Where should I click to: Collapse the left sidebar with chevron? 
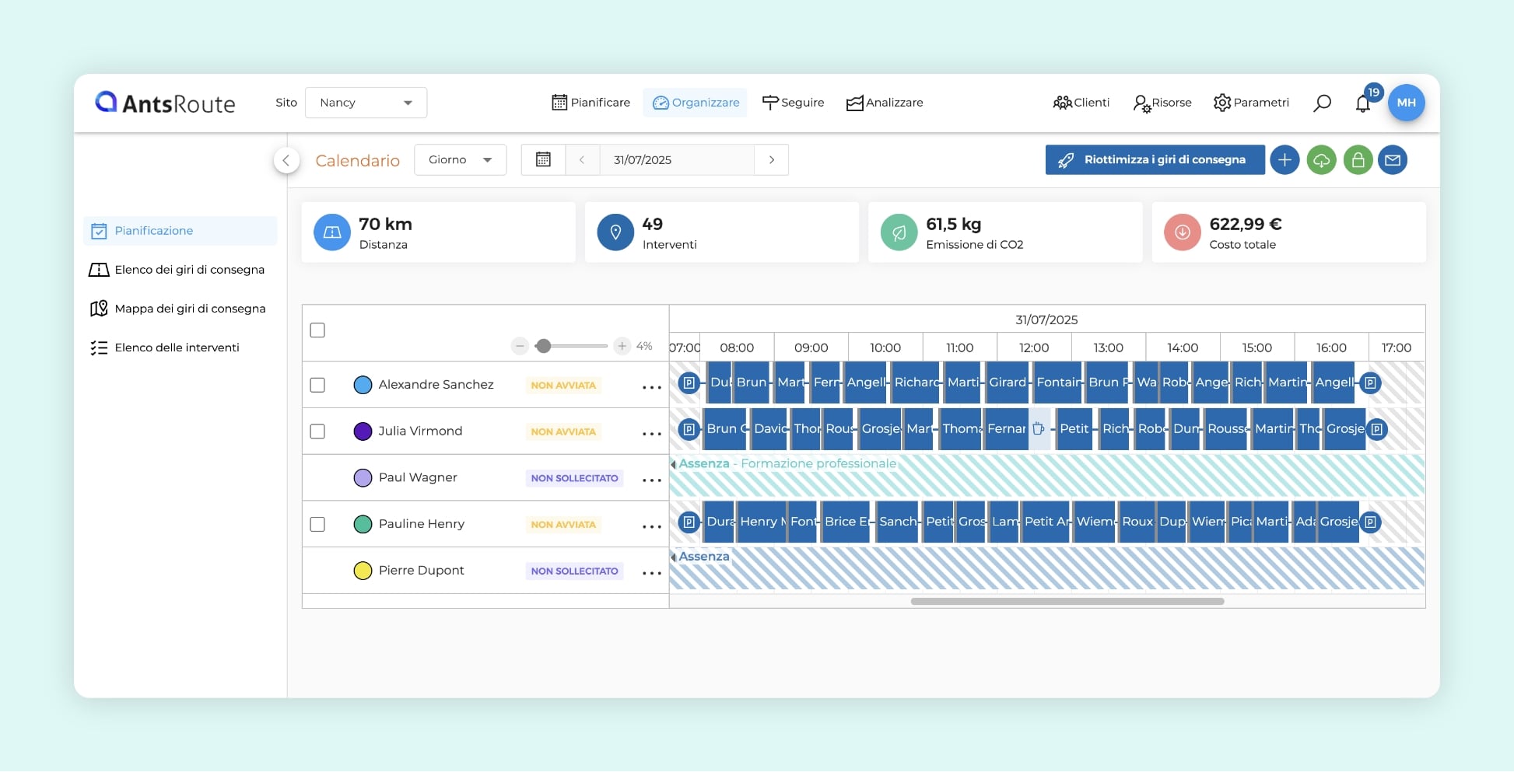point(286,160)
